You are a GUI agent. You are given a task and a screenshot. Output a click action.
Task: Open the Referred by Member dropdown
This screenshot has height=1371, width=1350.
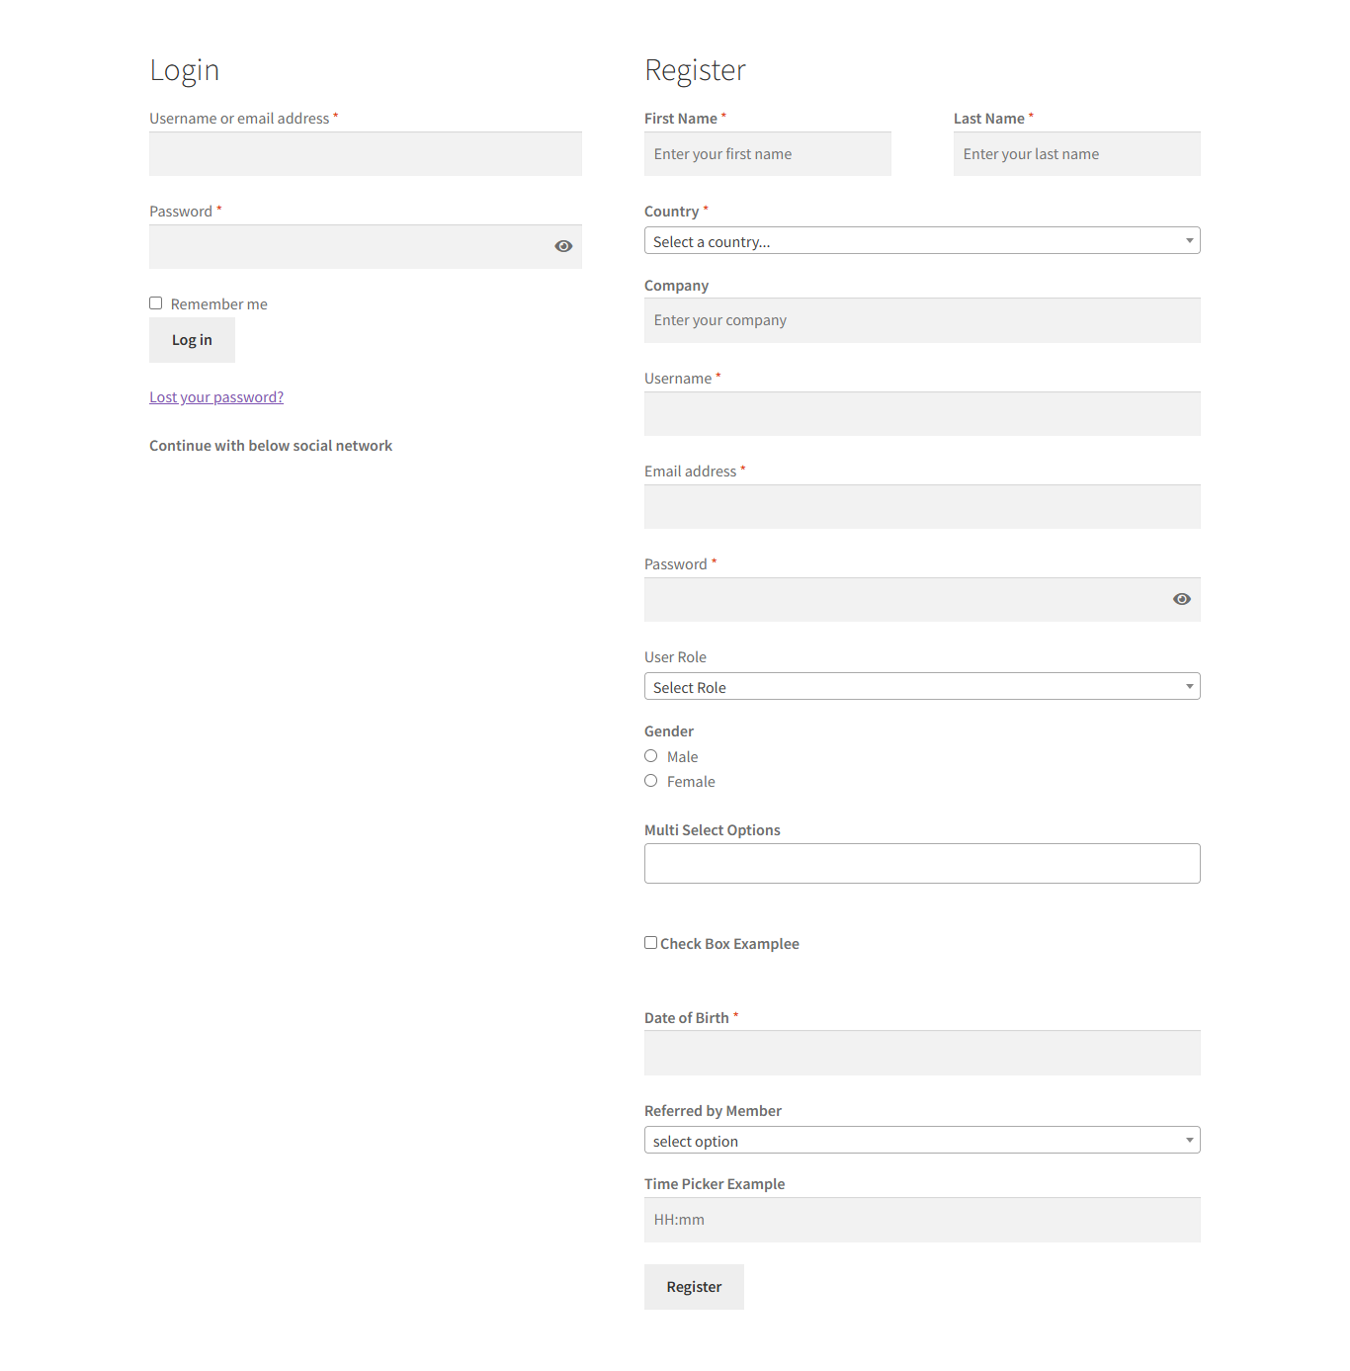click(921, 1141)
